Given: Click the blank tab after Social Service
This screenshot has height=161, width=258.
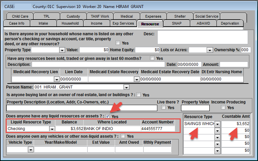Looking at the screenshot, I should [233, 16].
